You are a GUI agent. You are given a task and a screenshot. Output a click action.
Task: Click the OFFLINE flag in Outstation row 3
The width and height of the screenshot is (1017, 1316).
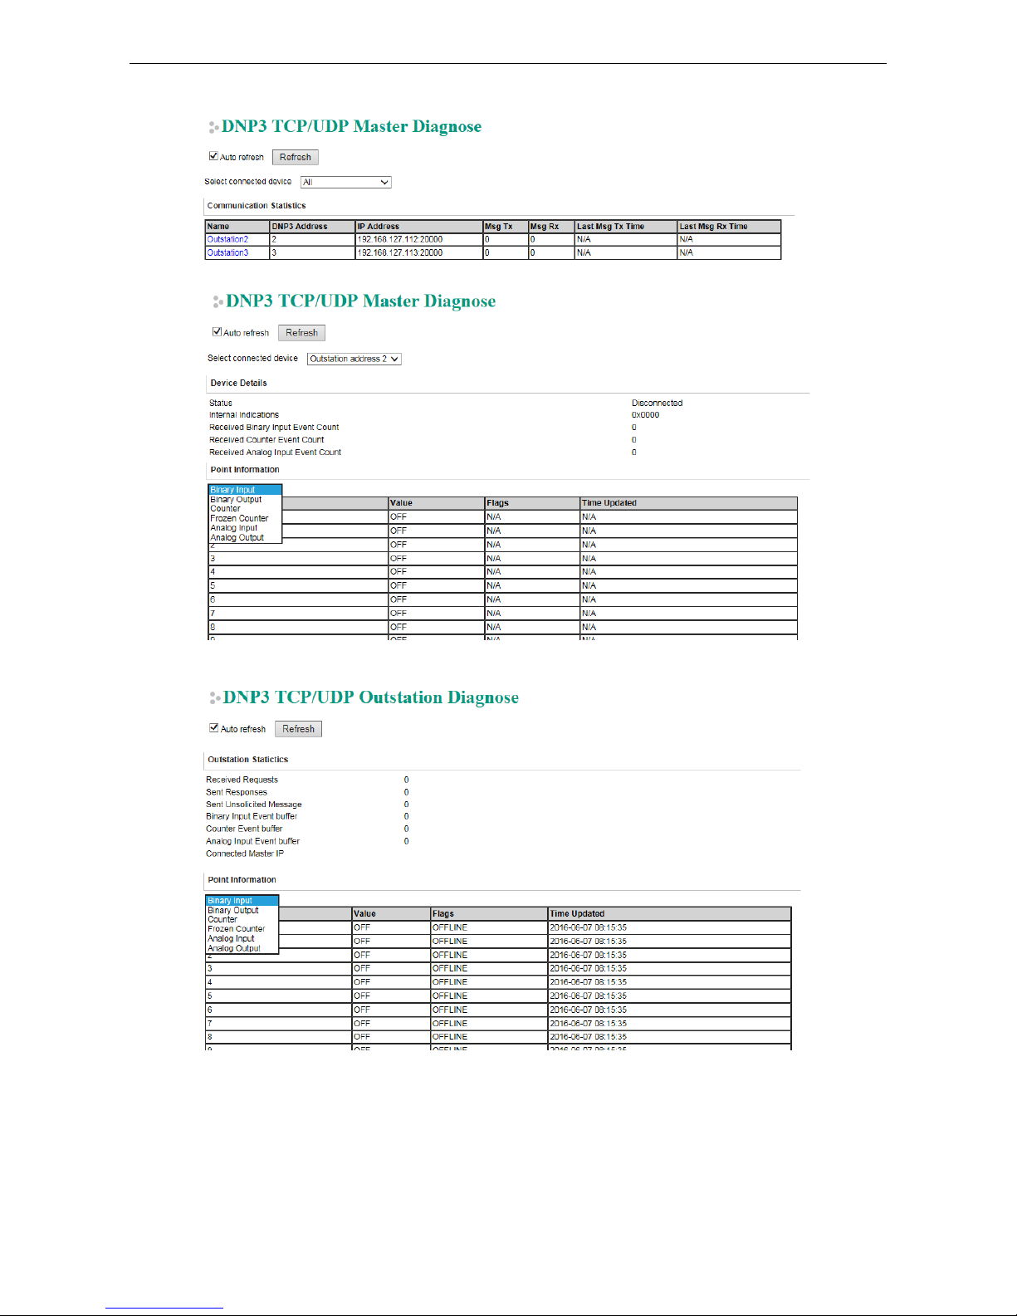pyautogui.click(x=450, y=968)
